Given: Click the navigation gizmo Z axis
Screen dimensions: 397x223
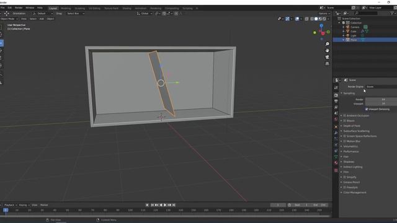Looking at the screenshot, I should click(x=321, y=25).
